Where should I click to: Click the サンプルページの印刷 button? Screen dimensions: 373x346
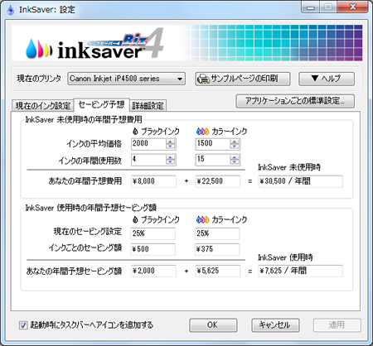click(x=243, y=79)
